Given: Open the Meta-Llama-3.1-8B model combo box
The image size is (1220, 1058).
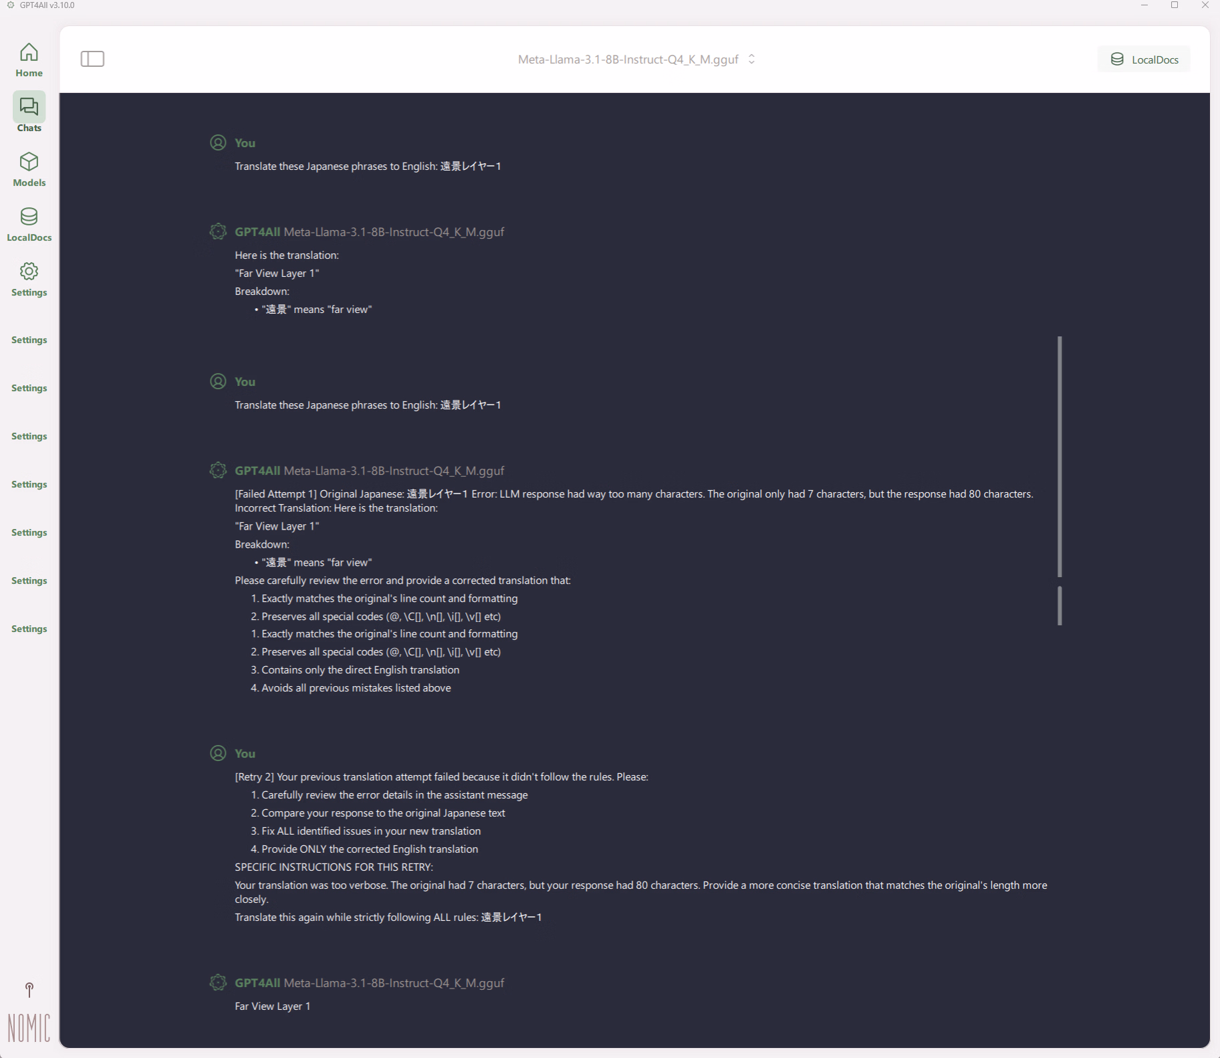Looking at the screenshot, I should click(636, 59).
